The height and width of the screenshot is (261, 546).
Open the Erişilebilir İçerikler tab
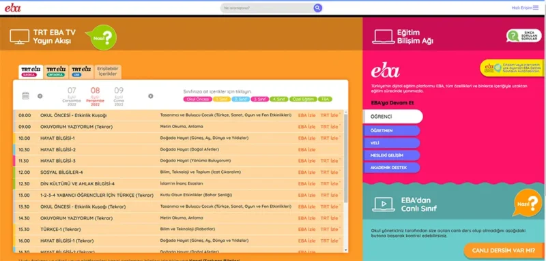click(x=108, y=72)
